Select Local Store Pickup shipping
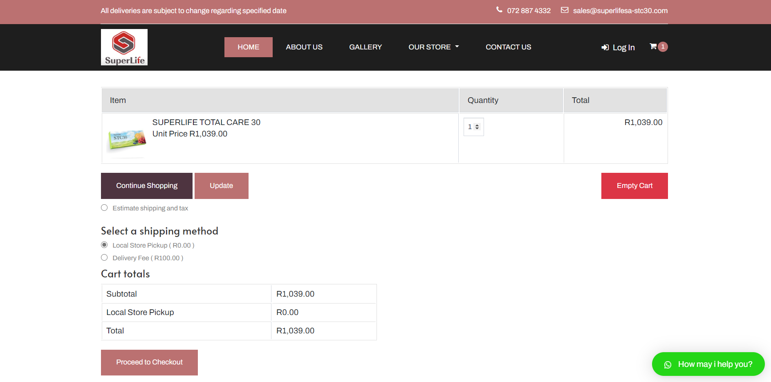771x382 pixels. 104,245
